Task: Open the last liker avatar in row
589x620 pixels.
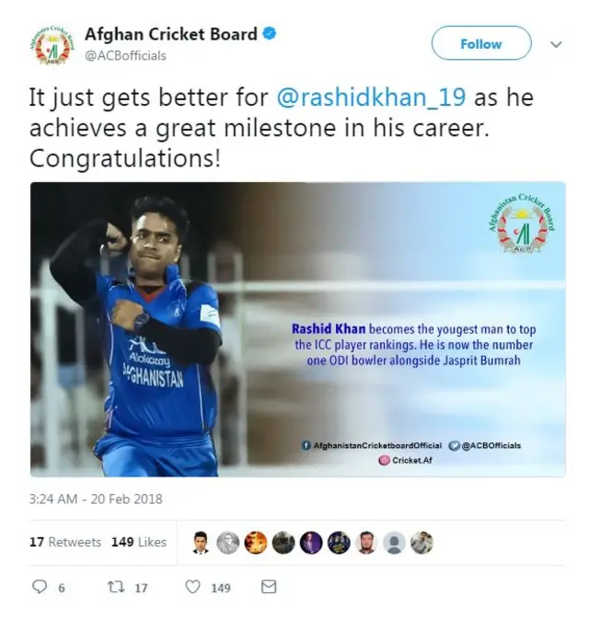Action: coord(422,543)
